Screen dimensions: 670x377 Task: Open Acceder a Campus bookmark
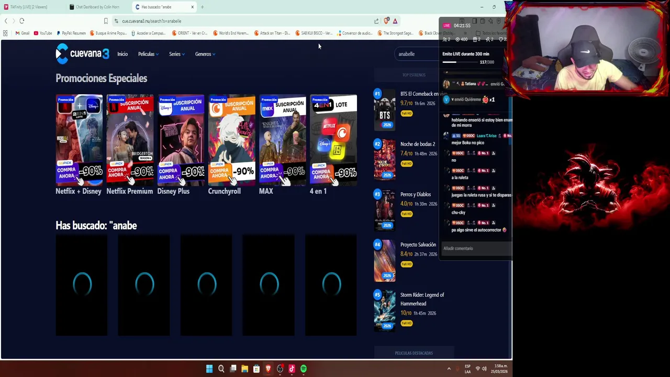click(148, 33)
